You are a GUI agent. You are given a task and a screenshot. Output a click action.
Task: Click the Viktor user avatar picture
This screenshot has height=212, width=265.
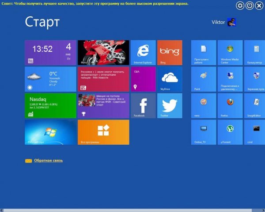[x=231, y=22]
